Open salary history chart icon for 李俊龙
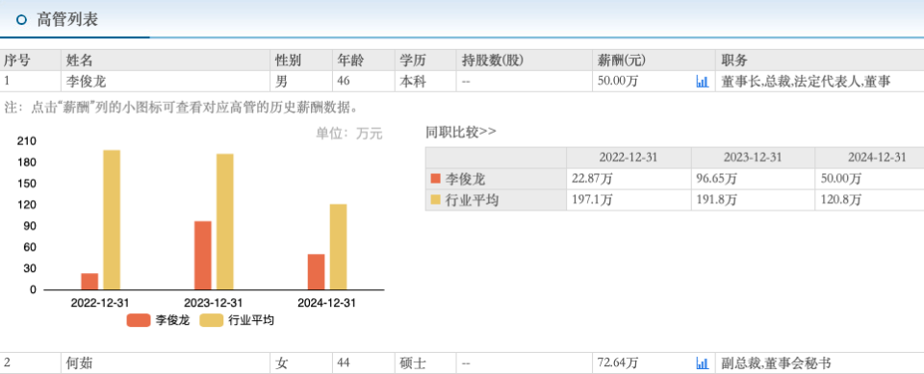924x374 pixels. [702, 82]
